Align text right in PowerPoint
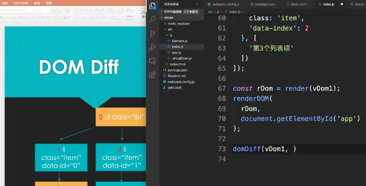 [91, 17]
